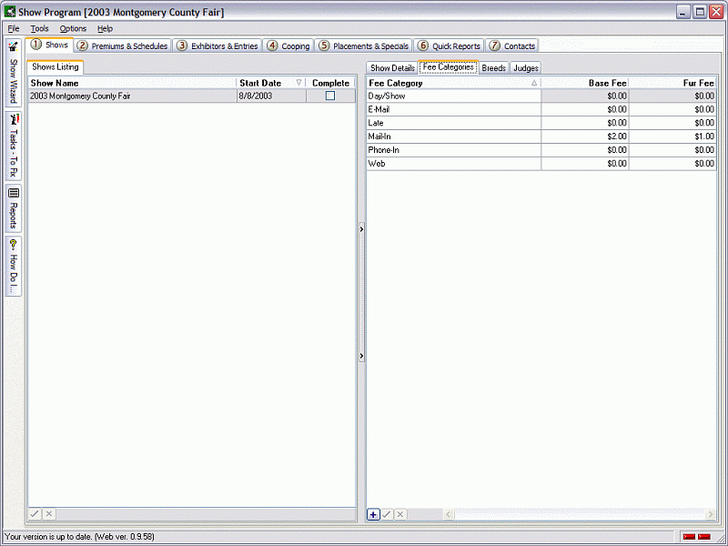
Task: Select the 2003 Montgomery County Fair show row
Action: click(x=191, y=96)
